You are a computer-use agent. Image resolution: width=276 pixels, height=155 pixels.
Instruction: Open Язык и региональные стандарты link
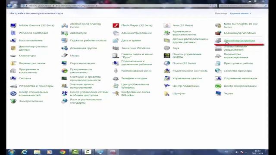(x=86, y=101)
